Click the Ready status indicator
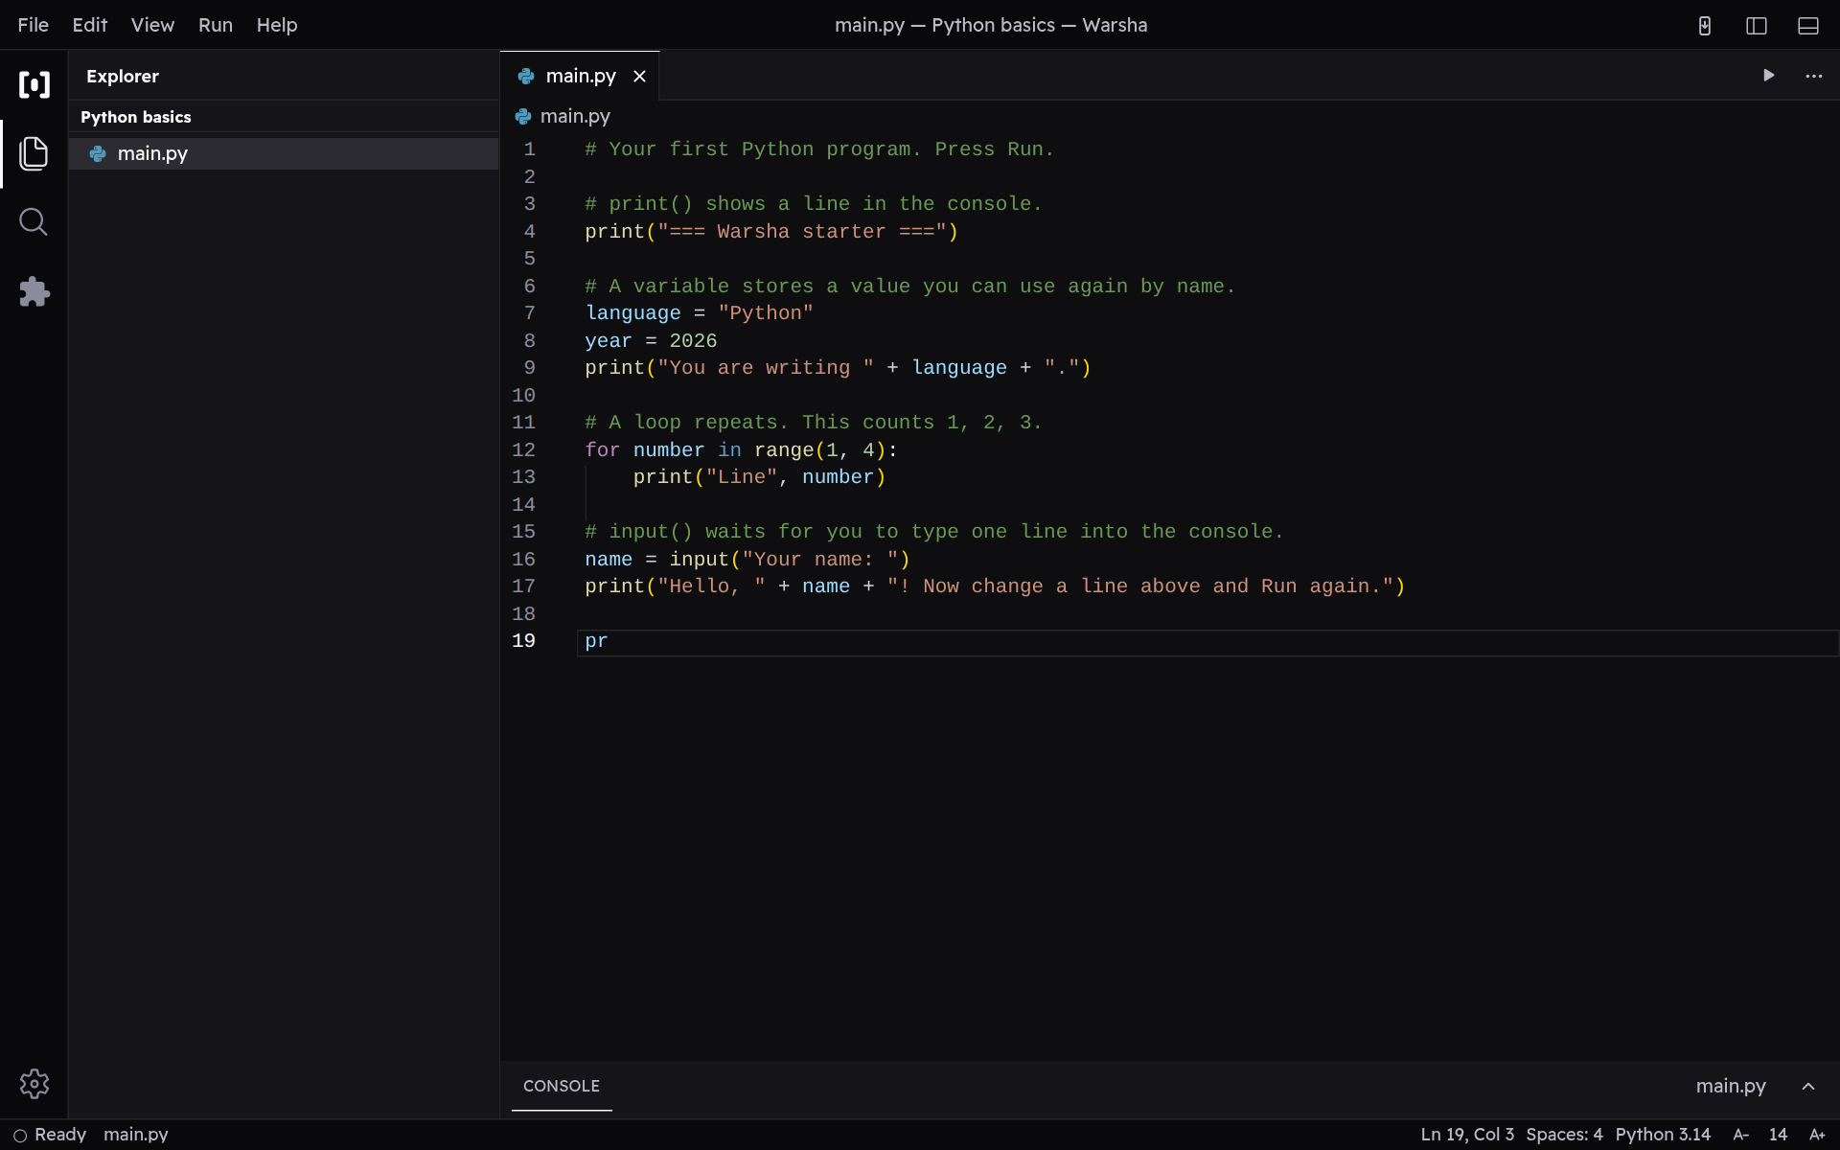Viewport: 1840px width, 1150px height. tap(50, 1135)
